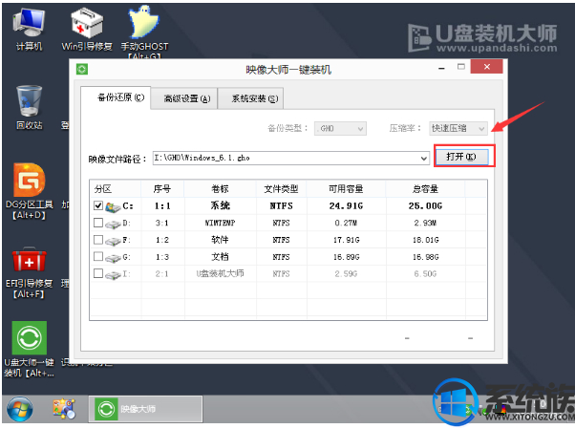Switch to the 映像大师 taskbar button
The width and height of the screenshot is (575, 429).
(x=145, y=409)
